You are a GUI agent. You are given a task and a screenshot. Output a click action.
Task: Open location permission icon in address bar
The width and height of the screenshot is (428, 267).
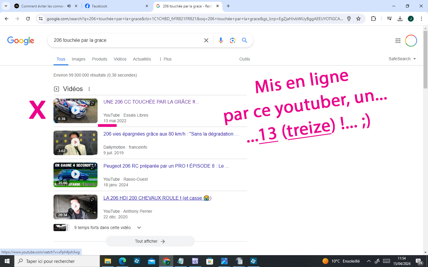tap(349, 19)
